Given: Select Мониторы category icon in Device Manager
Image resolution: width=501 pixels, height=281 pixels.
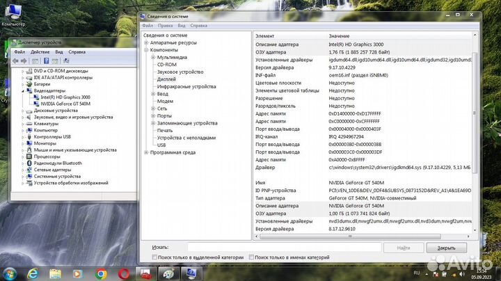Looking at the screenshot, I should [29, 143].
